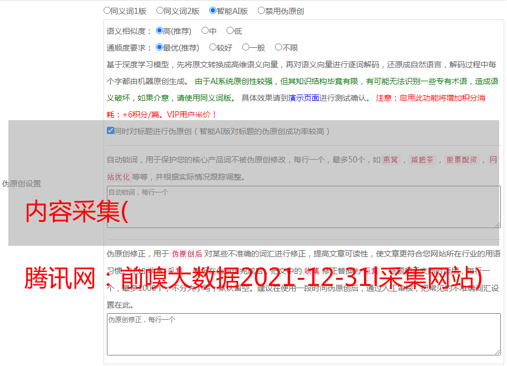The image size is (507, 366).
Task: Set 通顺度要求 to 不限
Action: point(278,47)
